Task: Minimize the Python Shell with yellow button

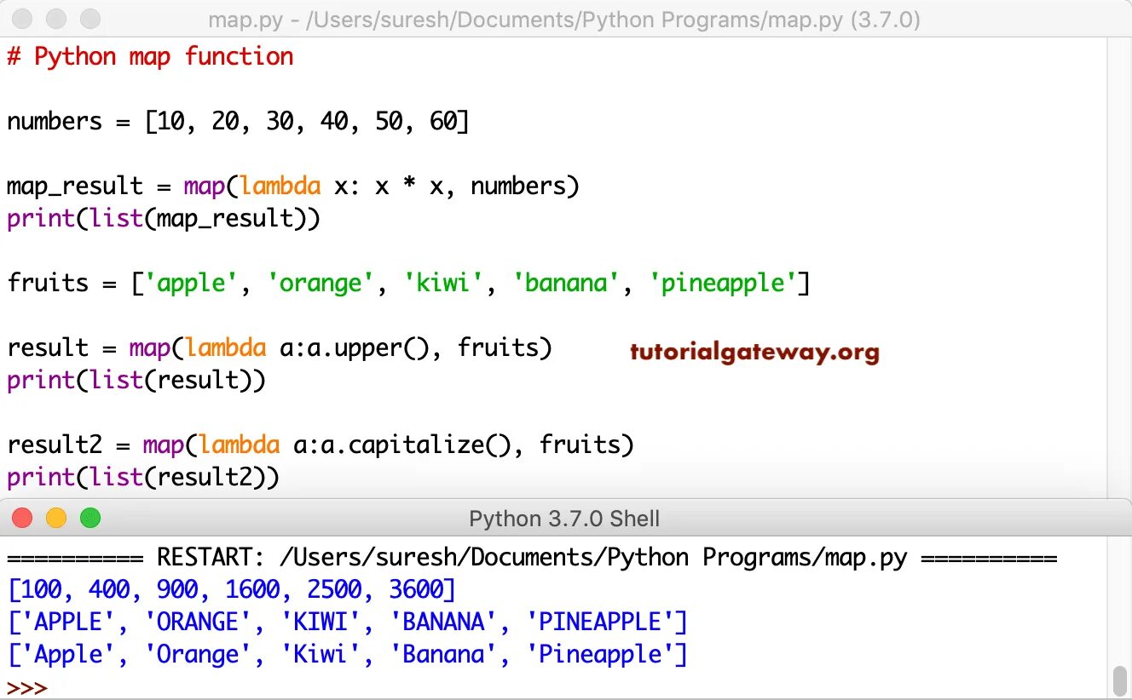Action: [x=56, y=518]
